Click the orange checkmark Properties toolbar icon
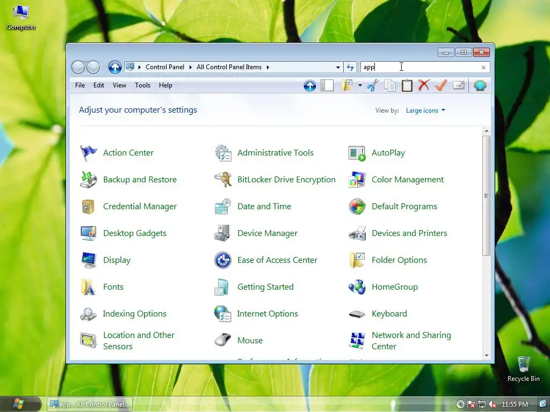The image size is (550, 412). click(x=441, y=85)
